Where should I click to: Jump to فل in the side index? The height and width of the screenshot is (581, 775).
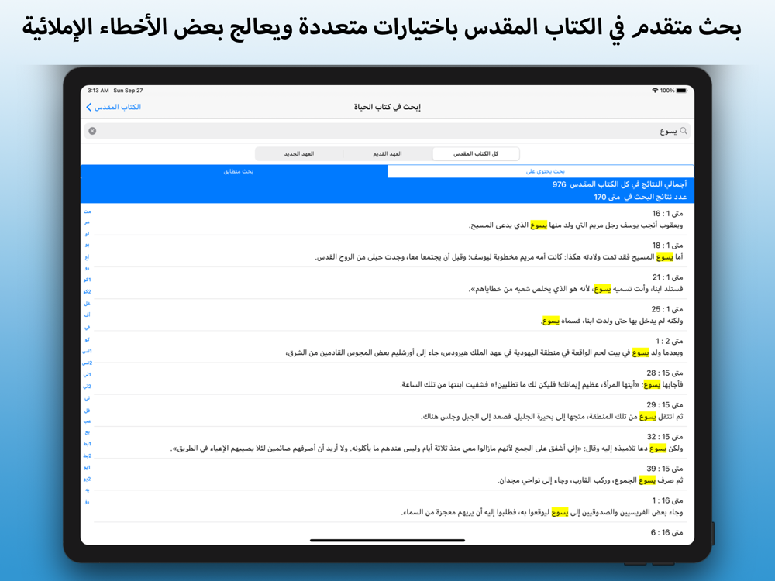pyautogui.click(x=87, y=410)
